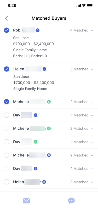This screenshot has height=213, width=98.
Task: Tap the chat bubble icon
Action: [x=71, y=201]
